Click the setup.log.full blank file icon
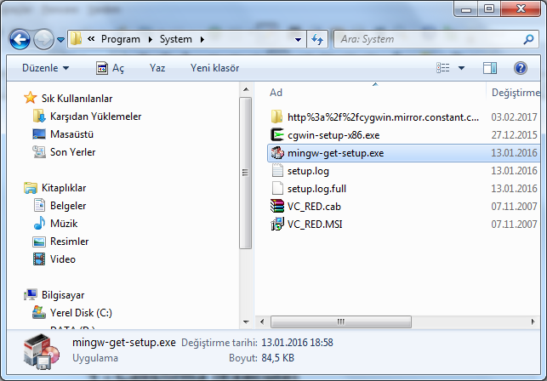 277,188
